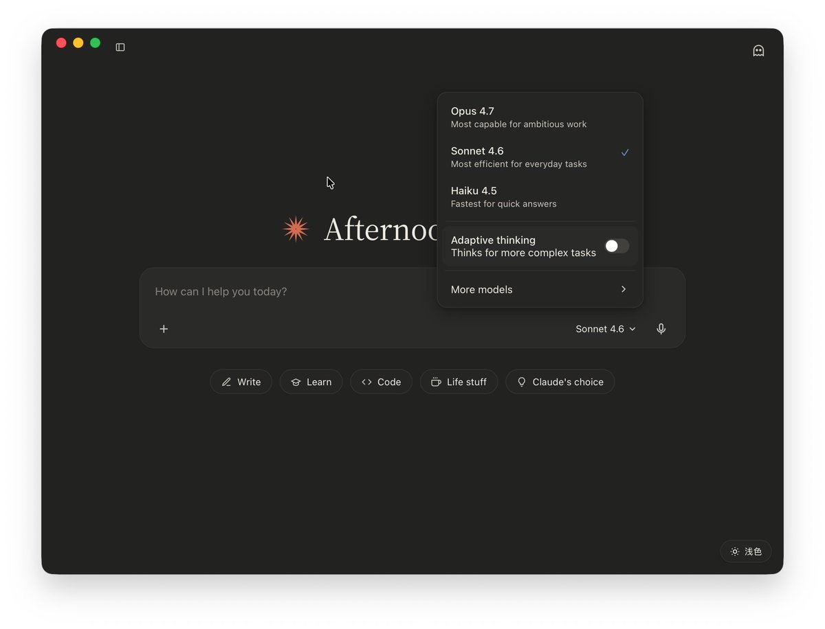Click the plus attachment icon
This screenshot has height=629, width=825.
coord(164,329)
